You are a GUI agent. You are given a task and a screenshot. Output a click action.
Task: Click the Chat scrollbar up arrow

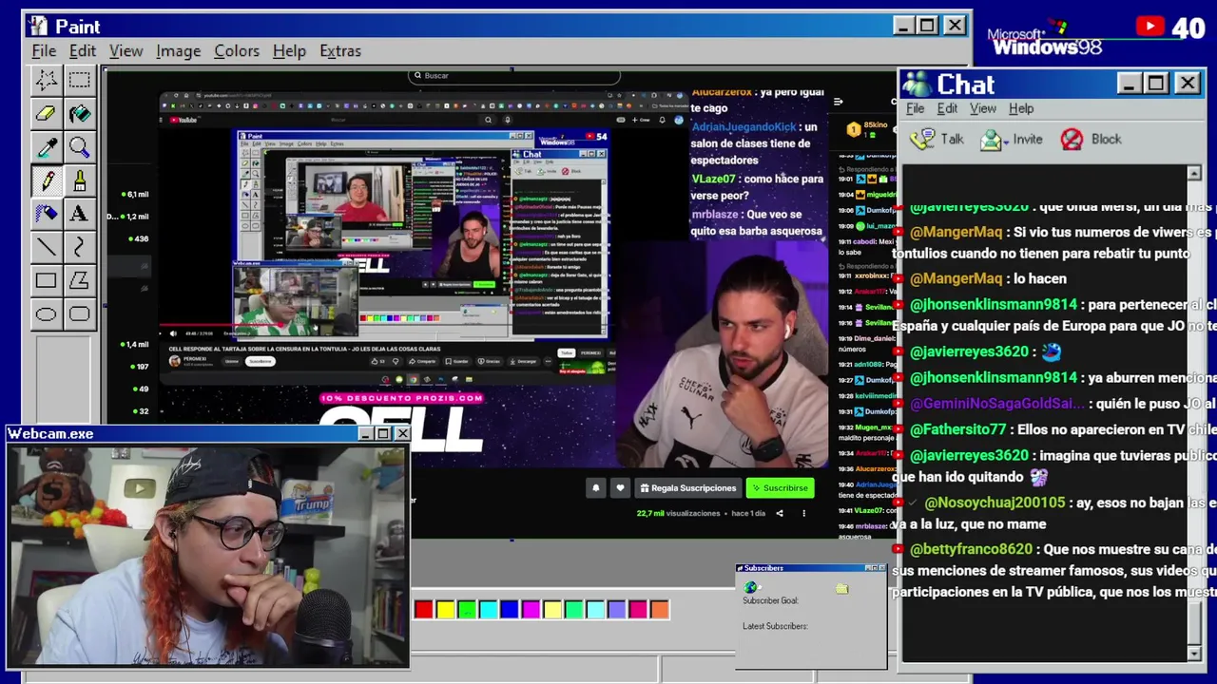1194,174
